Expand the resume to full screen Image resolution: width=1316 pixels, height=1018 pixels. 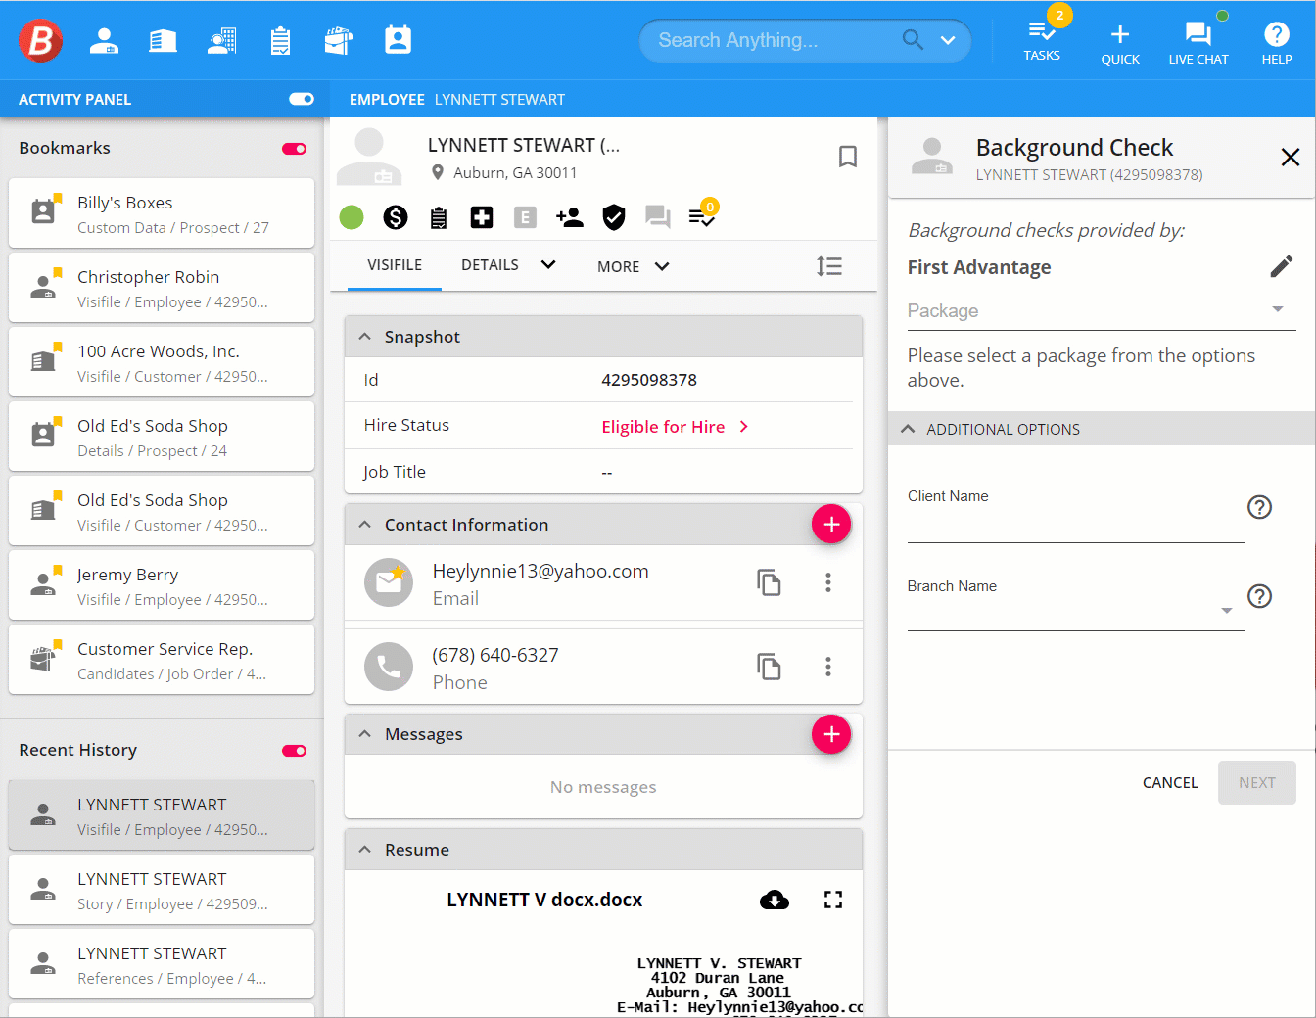[833, 900]
